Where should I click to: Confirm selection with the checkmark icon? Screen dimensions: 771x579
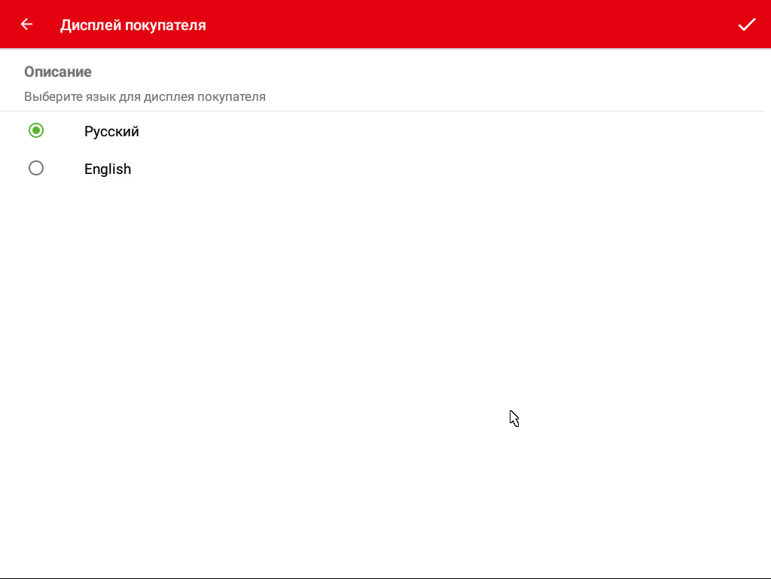pos(746,24)
